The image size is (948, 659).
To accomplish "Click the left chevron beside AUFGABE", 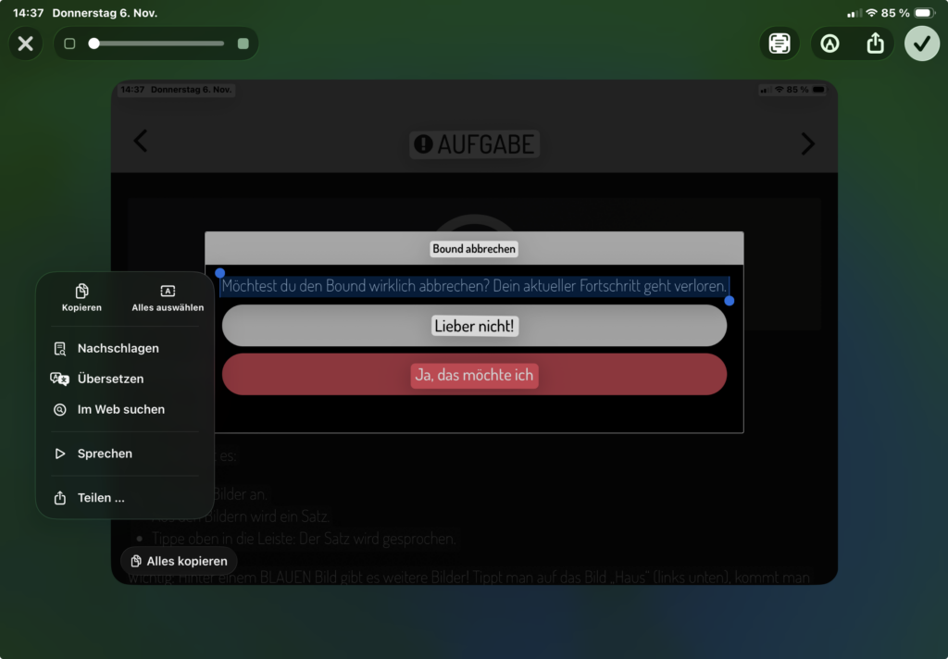I will coord(141,142).
